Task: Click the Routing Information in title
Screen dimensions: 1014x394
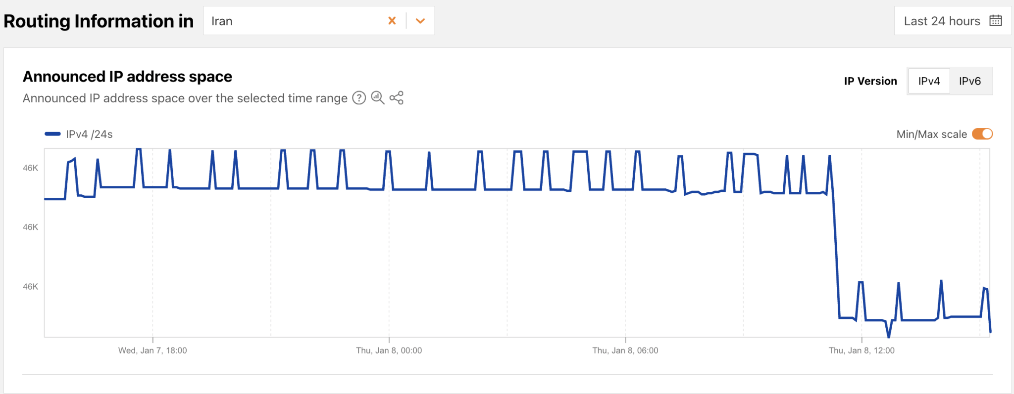Action: (x=99, y=21)
